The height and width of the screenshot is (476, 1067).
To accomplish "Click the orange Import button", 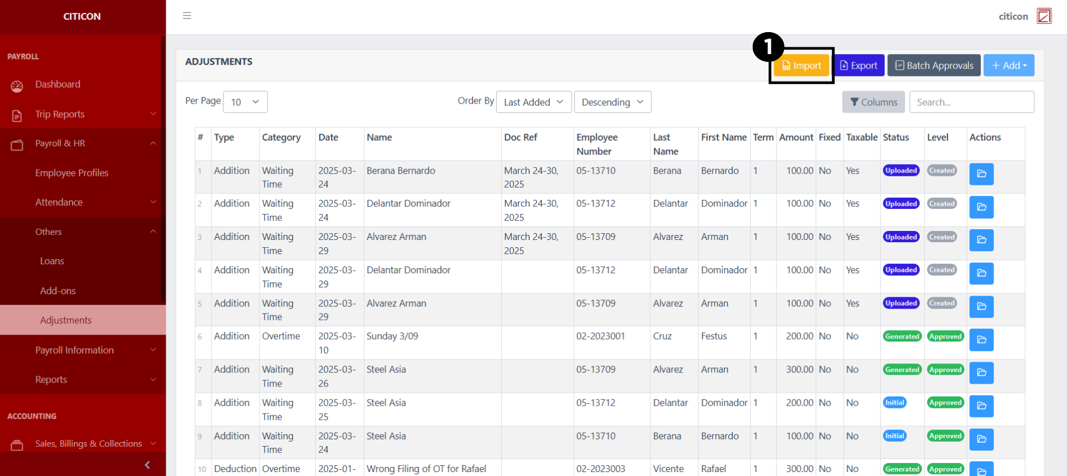I will click(x=801, y=65).
